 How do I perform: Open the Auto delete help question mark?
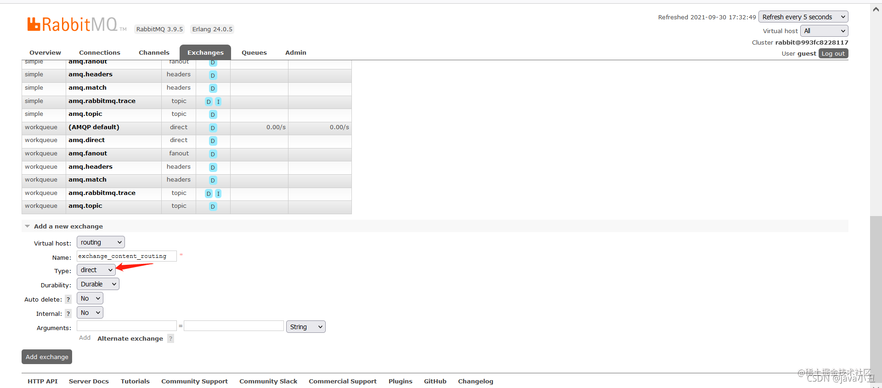click(x=68, y=299)
